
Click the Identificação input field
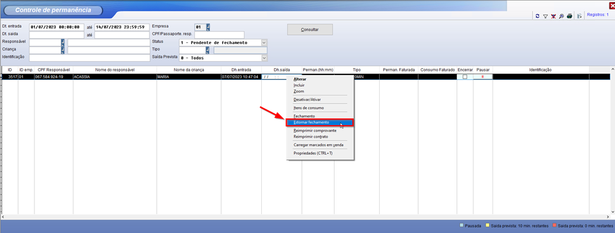(x=89, y=58)
